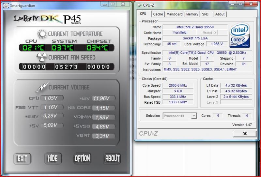Click the EXIT button in Smartguardian
This screenshot has height=177, width=261.
pos(22,158)
